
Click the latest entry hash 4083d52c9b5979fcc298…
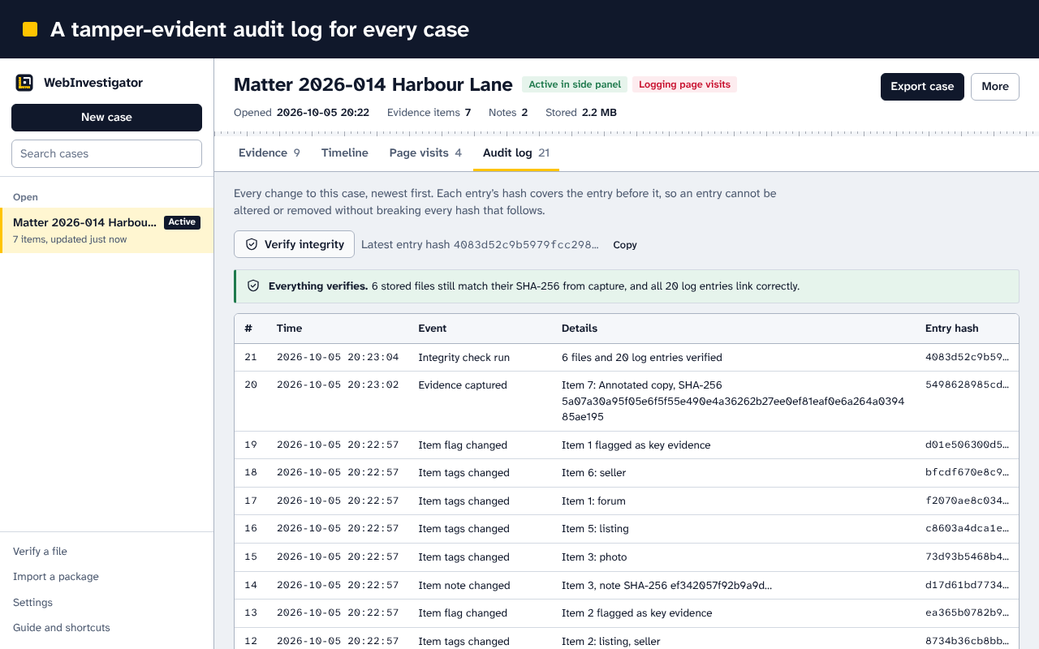coord(526,245)
